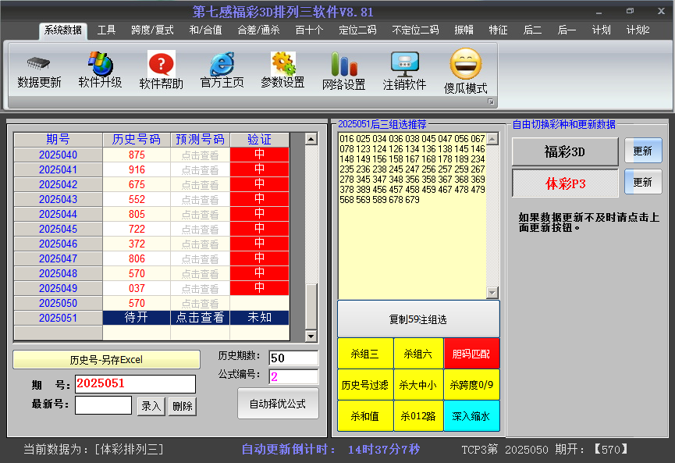The image size is (675, 463).
Task: Open 网络设置 network settings icon
Action: click(343, 64)
